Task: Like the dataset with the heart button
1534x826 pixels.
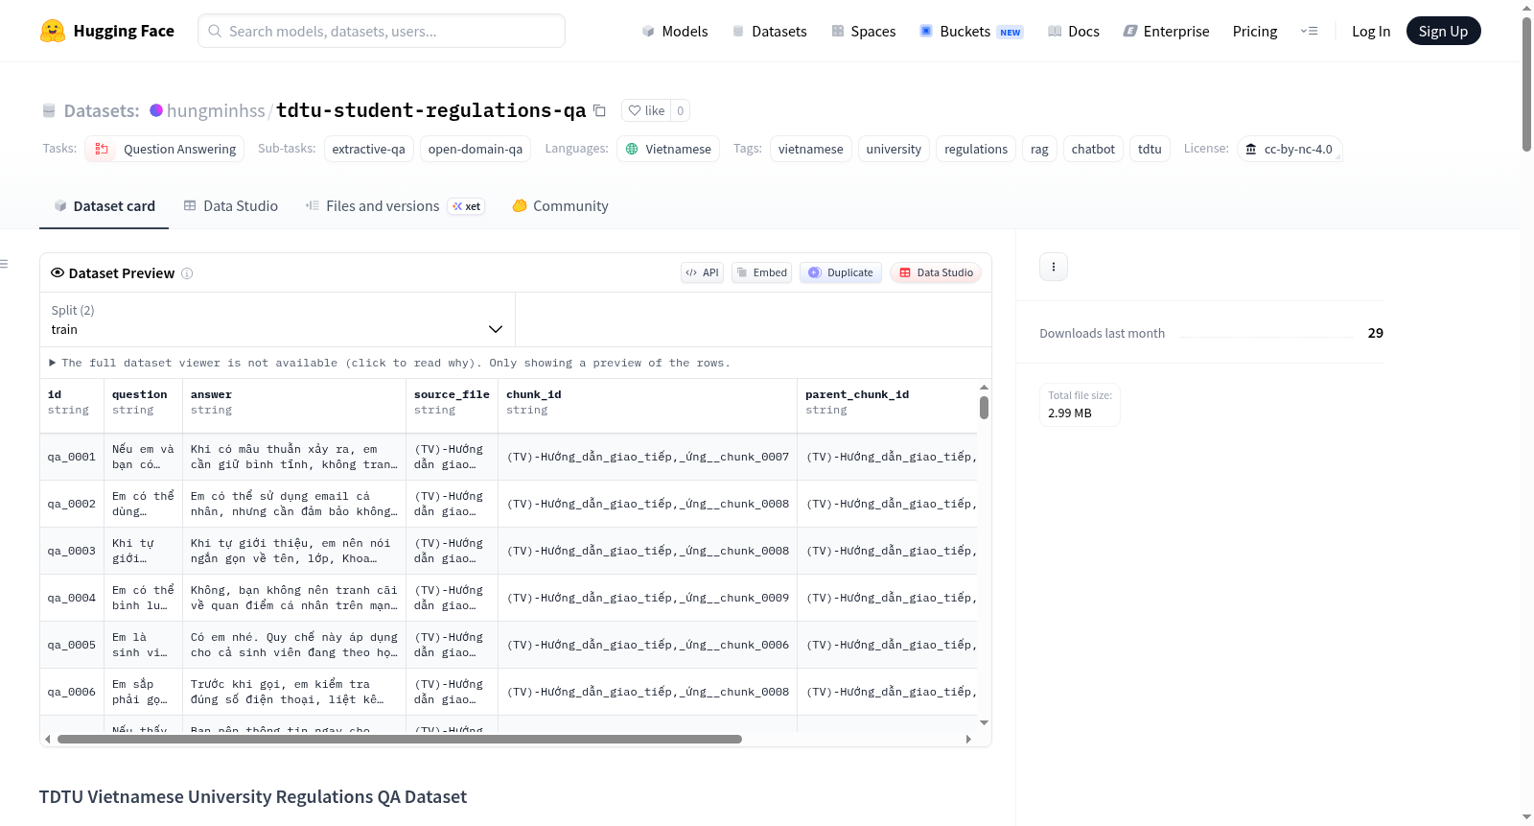Action: (646, 110)
